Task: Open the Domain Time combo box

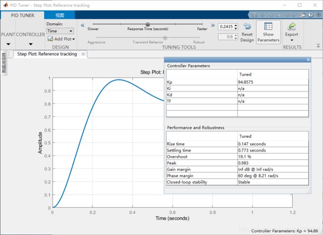Action: [x=60, y=31]
